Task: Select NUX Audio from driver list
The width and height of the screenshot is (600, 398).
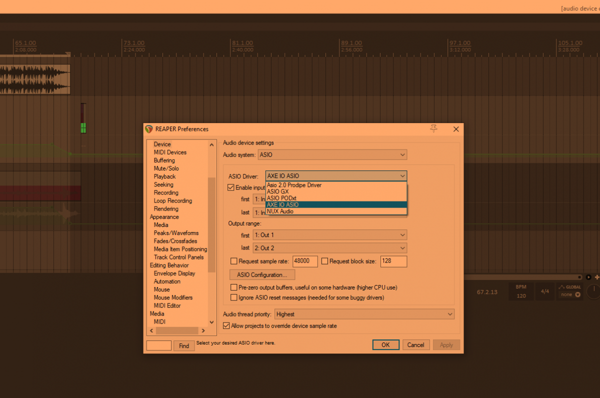Action: click(280, 211)
